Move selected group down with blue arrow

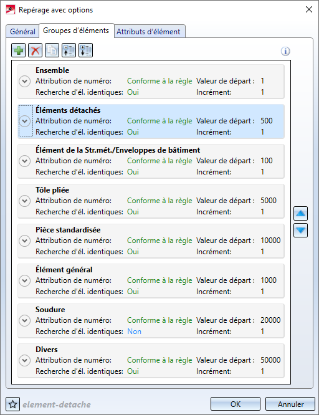pos(300,231)
